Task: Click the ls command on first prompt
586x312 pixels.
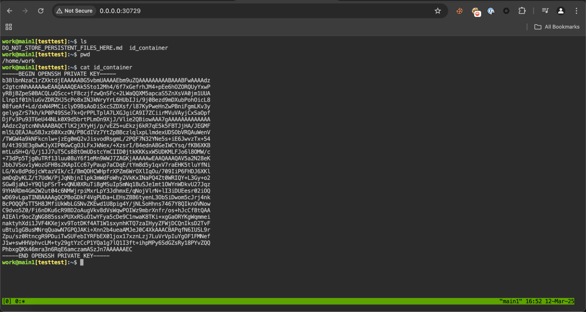Action: (x=84, y=41)
